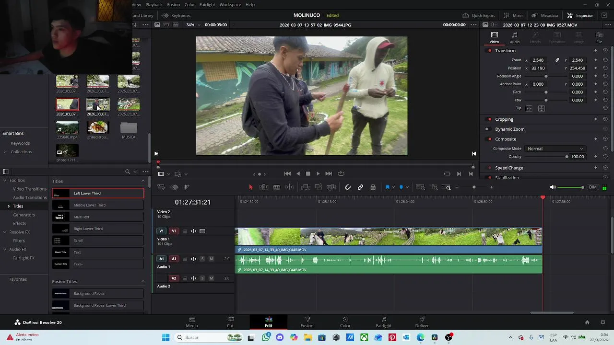Expand the Collections tree item

pyautogui.click(x=5, y=152)
